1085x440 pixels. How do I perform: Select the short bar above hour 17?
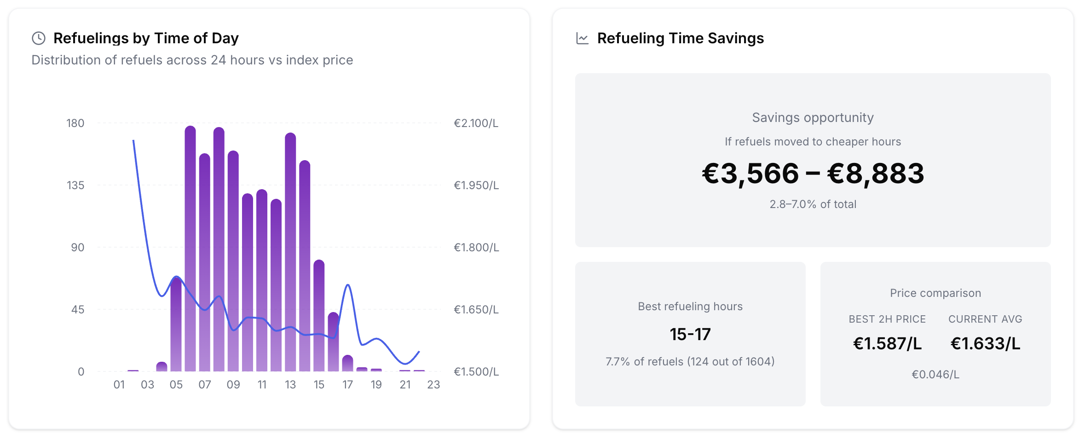[348, 364]
